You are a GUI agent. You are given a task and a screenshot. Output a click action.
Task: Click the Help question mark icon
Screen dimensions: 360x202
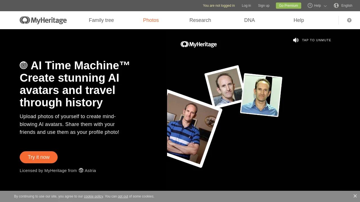click(310, 6)
